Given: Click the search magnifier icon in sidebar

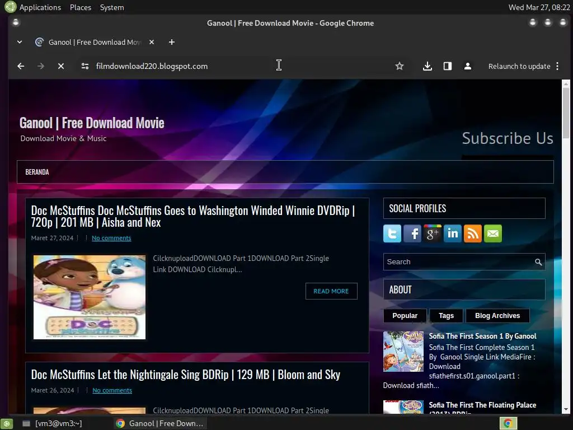Looking at the screenshot, I should tap(538, 262).
